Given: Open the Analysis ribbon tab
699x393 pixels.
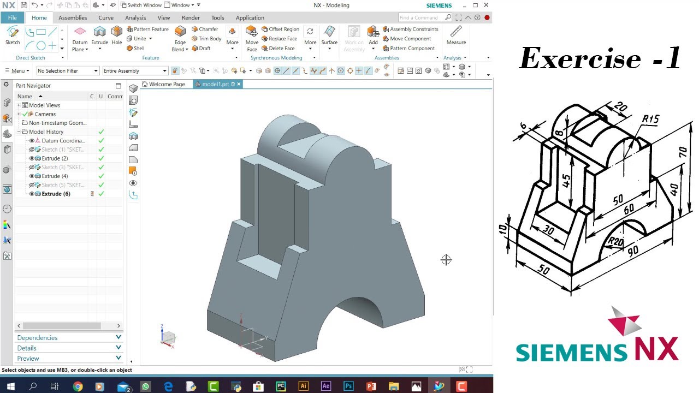Looking at the screenshot, I should [x=135, y=17].
